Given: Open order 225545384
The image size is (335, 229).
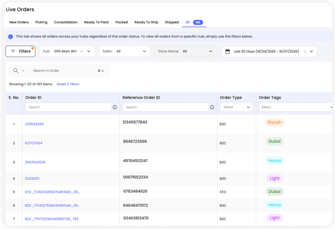Looking at the screenshot, I should tap(34, 124).
